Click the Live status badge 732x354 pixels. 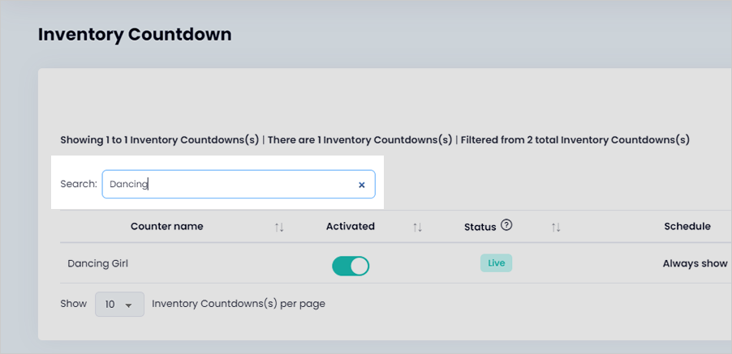click(496, 263)
